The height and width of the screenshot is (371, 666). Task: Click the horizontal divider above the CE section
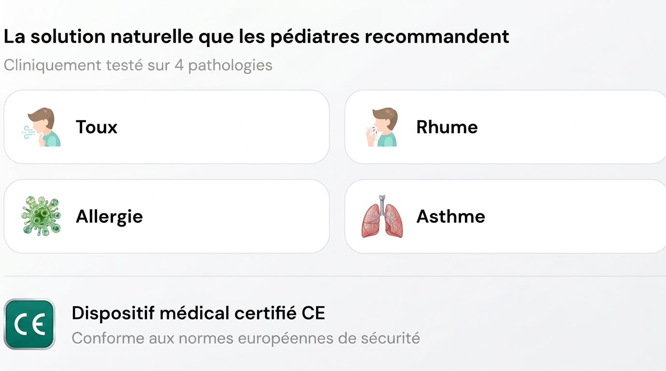[x=333, y=276]
